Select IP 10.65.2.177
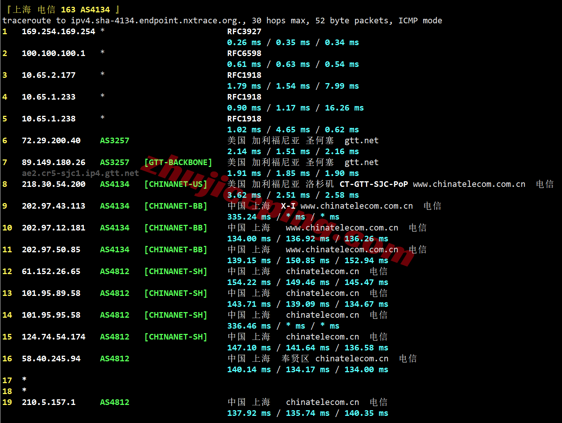The image size is (562, 423). (49, 75)
